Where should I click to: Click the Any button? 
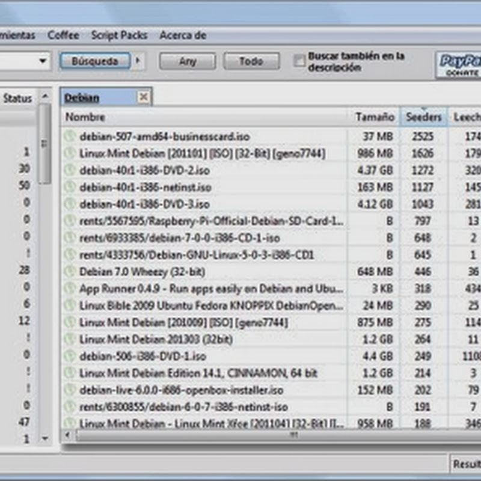187,61
